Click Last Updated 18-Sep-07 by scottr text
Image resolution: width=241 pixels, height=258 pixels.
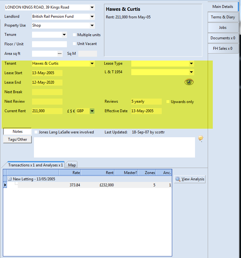tap(135, 132)
